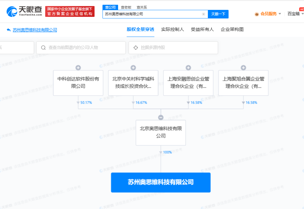The height and width of the screenshot is (209, 304).
Task: Expand shareholders above 中科创达软件股份有限公司
Action: pyautogui.click(x=78, y=68)
